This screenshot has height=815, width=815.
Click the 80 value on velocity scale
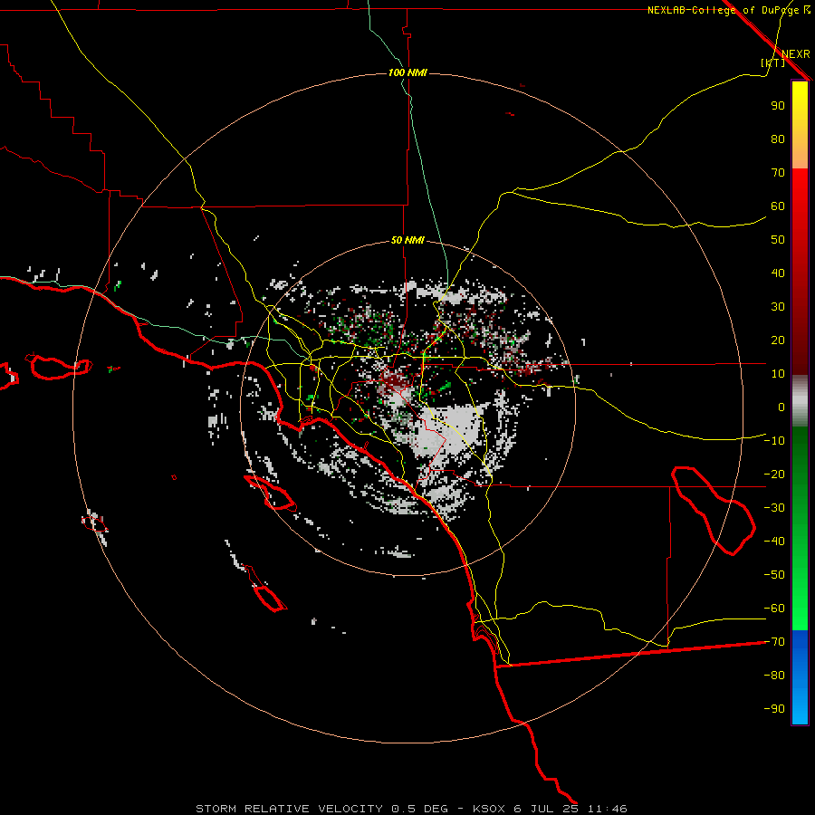click(778, 139)
